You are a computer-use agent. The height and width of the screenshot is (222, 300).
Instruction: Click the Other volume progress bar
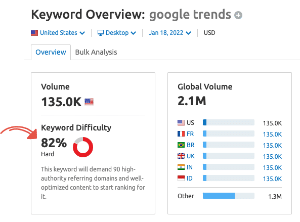point(229,196)
